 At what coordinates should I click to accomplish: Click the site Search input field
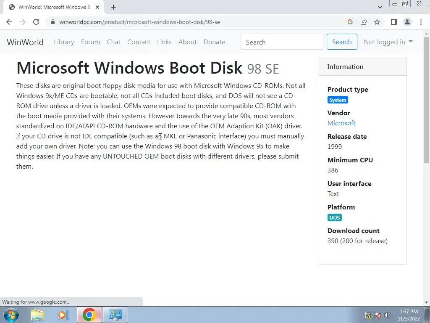tap(282, 42)
